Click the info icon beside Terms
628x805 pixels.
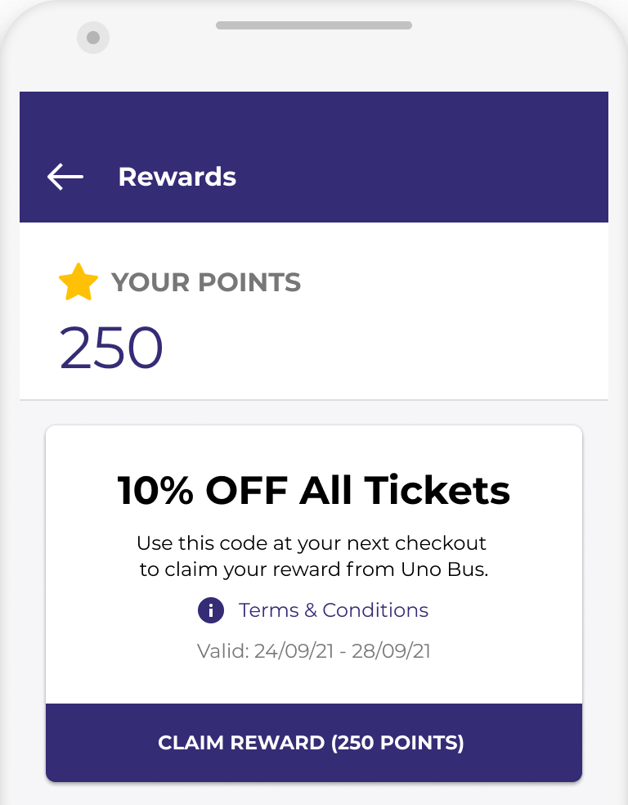point(211,610)
